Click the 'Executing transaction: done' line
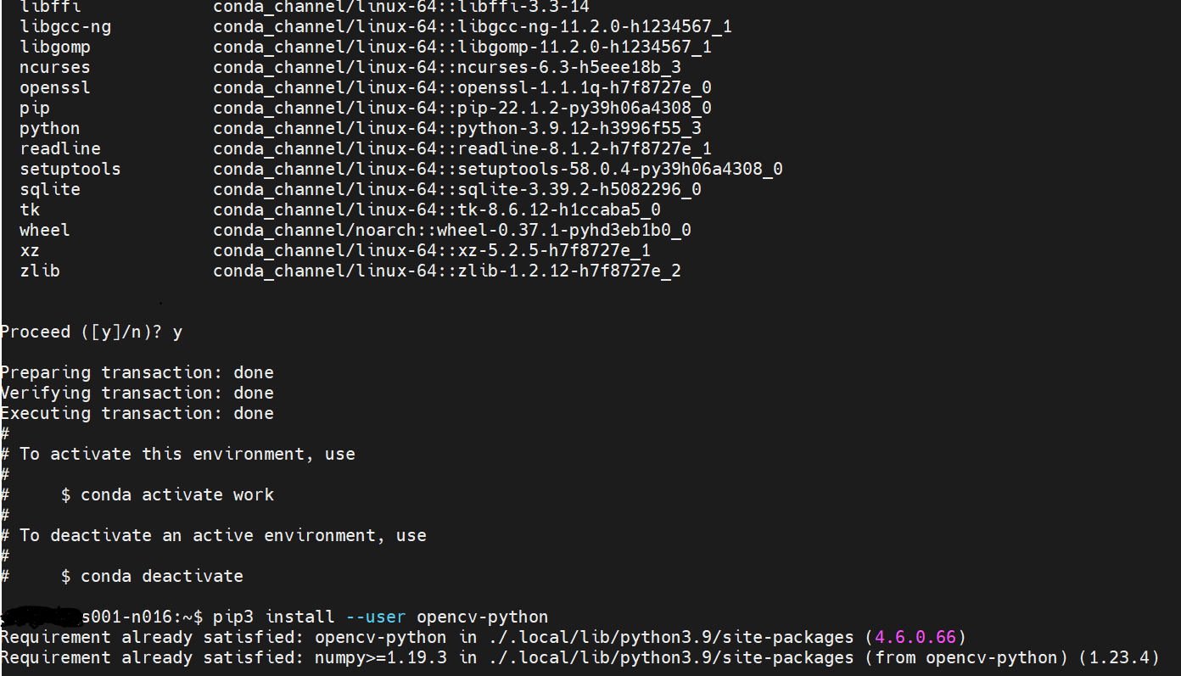Screen dimensions: 1181x676 tap(137, 414)
